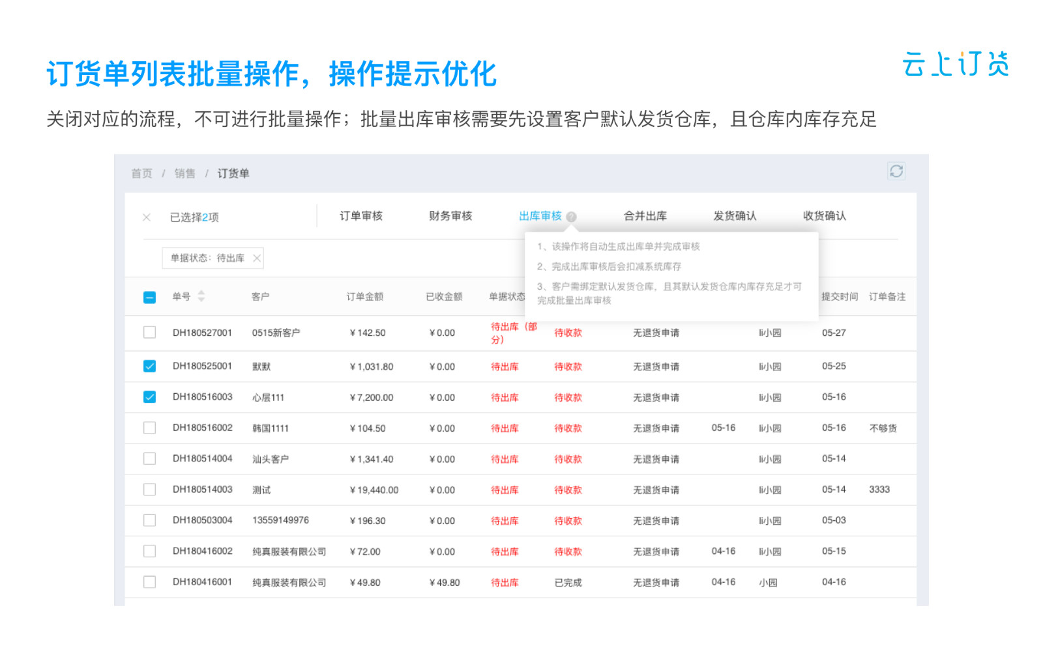Viewport: 1043px width, 651px height.
Task: Open order number DH180516003
Action: pyautogui.click(x=202, y=397)
